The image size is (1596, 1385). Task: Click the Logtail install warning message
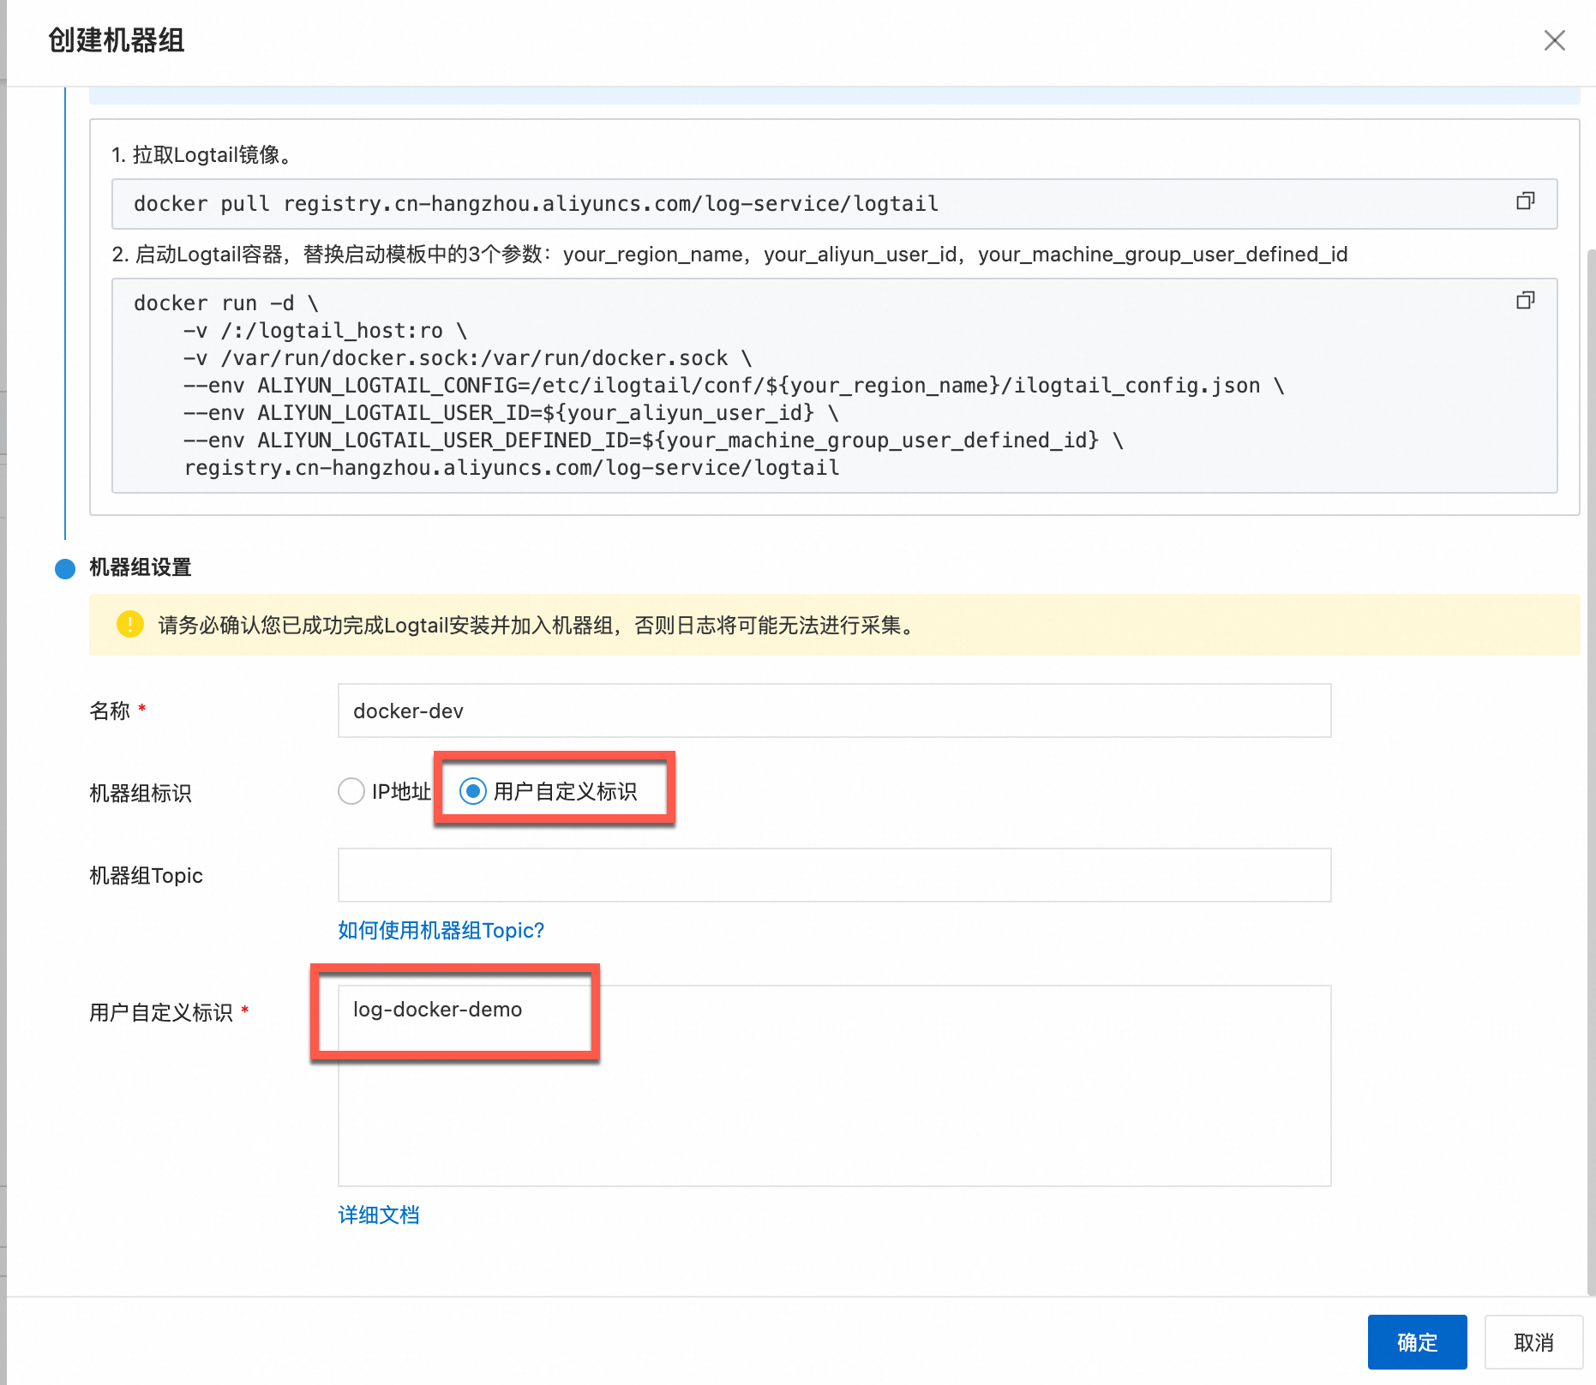tap(539, 626)
